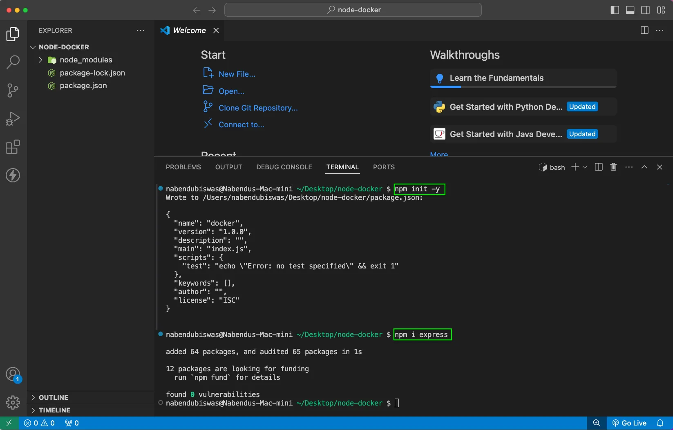Open the Explorer view in activity bar
This screenshot has height=430, width=673.
[13, 34]
